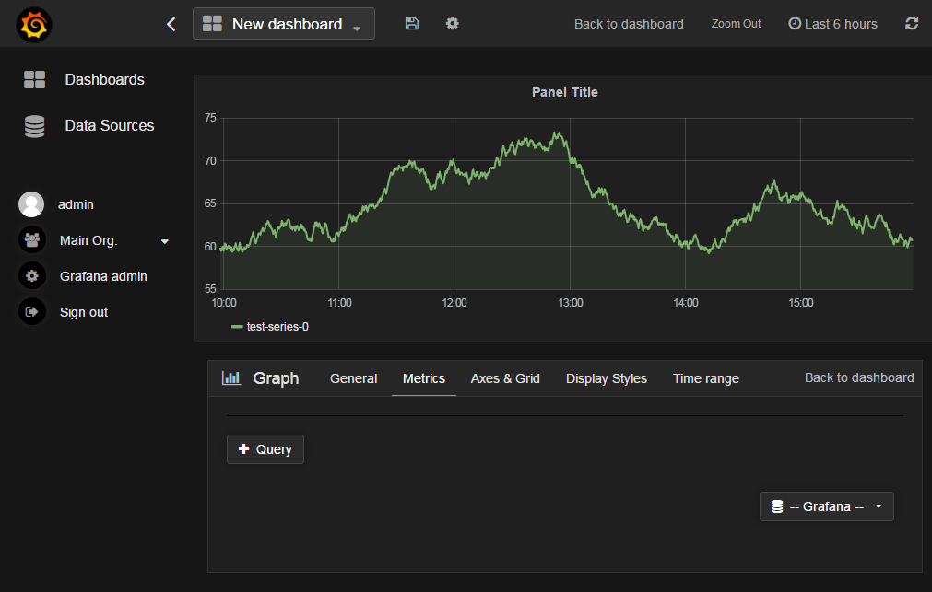The image size is (932, 592).
Task: Open Data Sources in the sidebar
Action: point(110,126)
